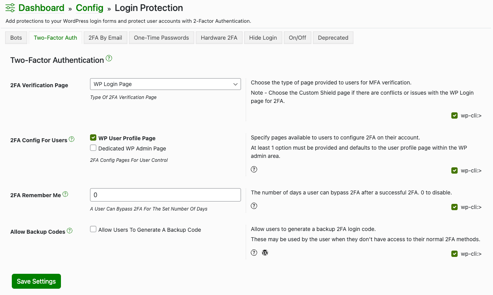Open the 2FA By Email tab
The image size is (493, 295).
[105, 38]
